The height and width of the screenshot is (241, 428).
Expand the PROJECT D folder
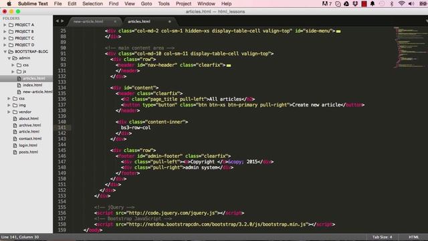[5, 45]
